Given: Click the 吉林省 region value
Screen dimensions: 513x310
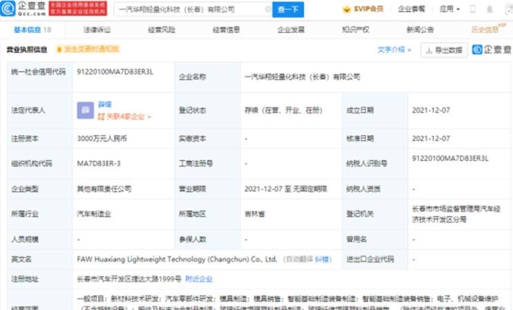Looking at the screenshot, I should pyautogui.click(x=254, y=214).
